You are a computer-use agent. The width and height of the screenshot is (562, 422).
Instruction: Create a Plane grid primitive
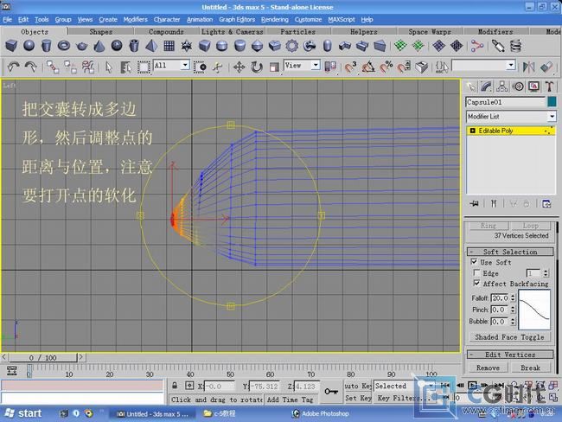[169, 46]
